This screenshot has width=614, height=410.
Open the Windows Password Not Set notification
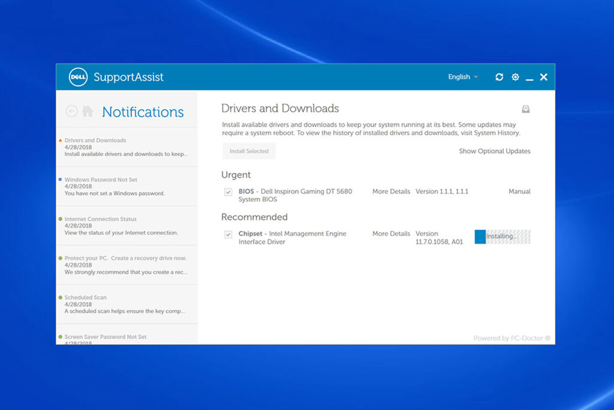pyautogui.click(x=127, y=187)
